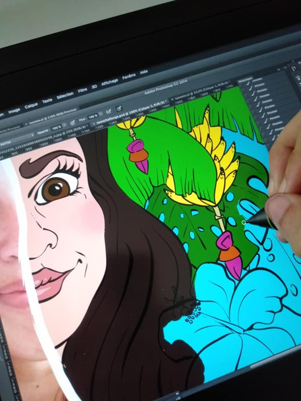Click the Historique panel dock icon
Image resolution: width=301 pixels, height=401 pixels.
pos(293,69)
